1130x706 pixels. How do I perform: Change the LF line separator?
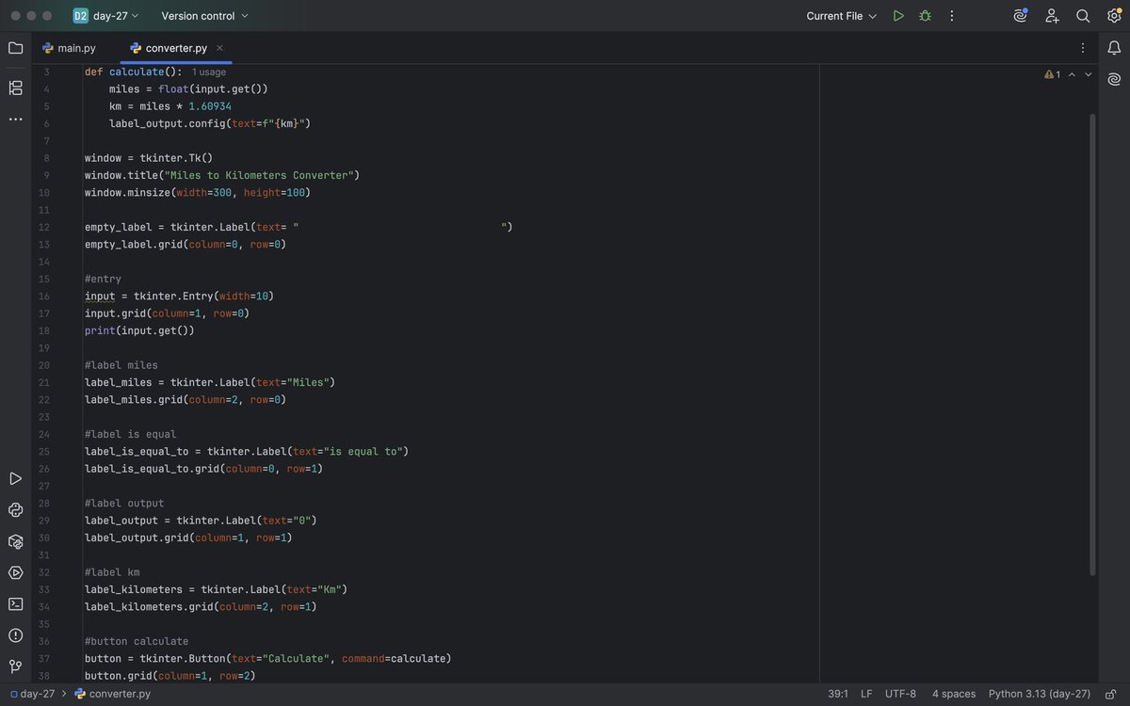[866, 694]
